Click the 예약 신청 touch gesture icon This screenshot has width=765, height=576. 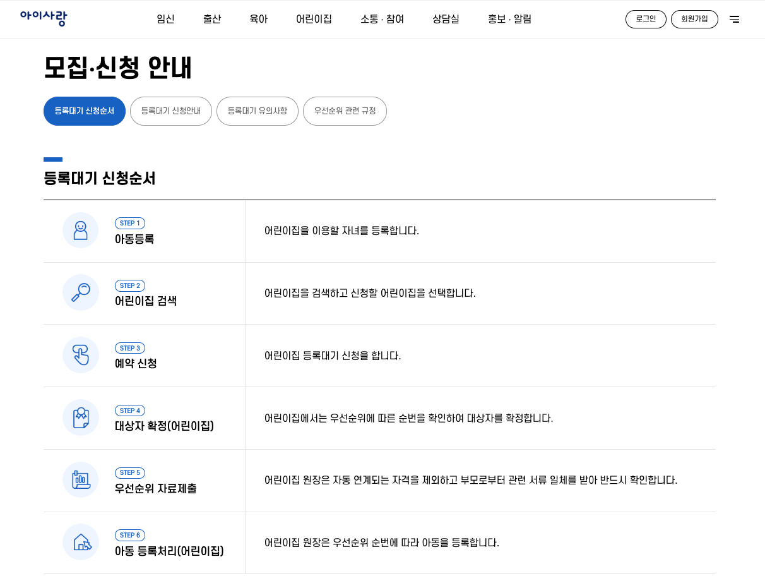(x=80, y=355)
